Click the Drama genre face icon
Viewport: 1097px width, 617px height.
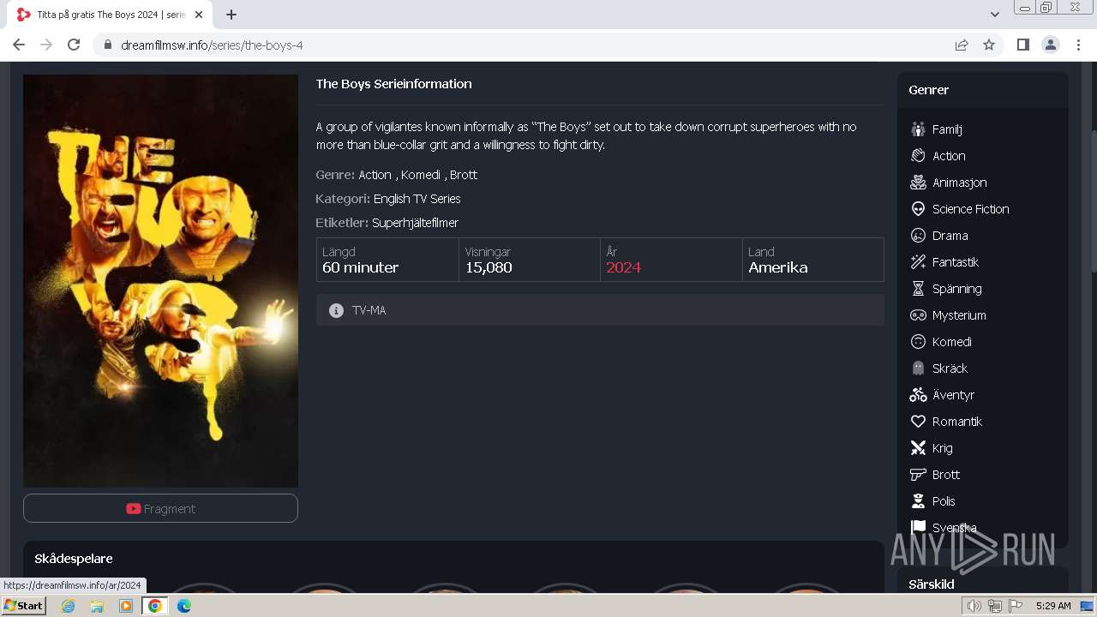(x=918, y=236)
